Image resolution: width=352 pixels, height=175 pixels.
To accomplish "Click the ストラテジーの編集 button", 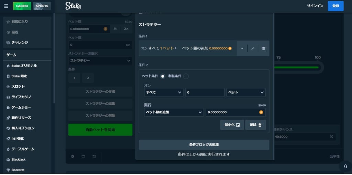I will [100, 104].
